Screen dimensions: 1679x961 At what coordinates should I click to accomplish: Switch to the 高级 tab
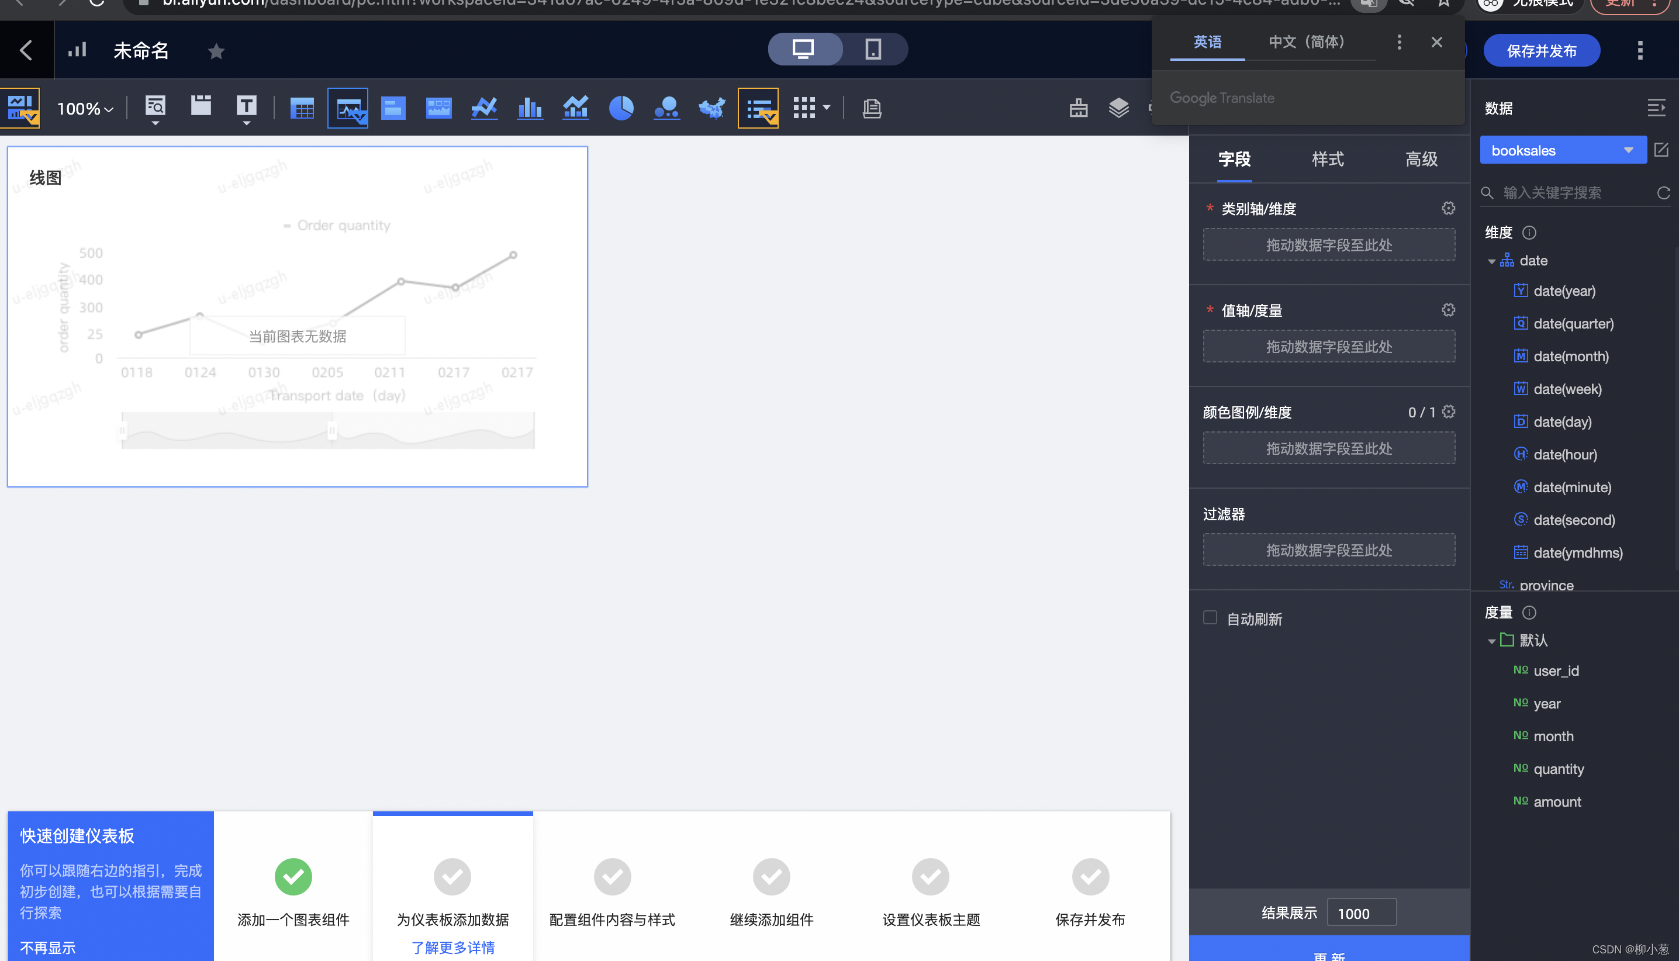pyautogui.click(x=1422, y=159)
